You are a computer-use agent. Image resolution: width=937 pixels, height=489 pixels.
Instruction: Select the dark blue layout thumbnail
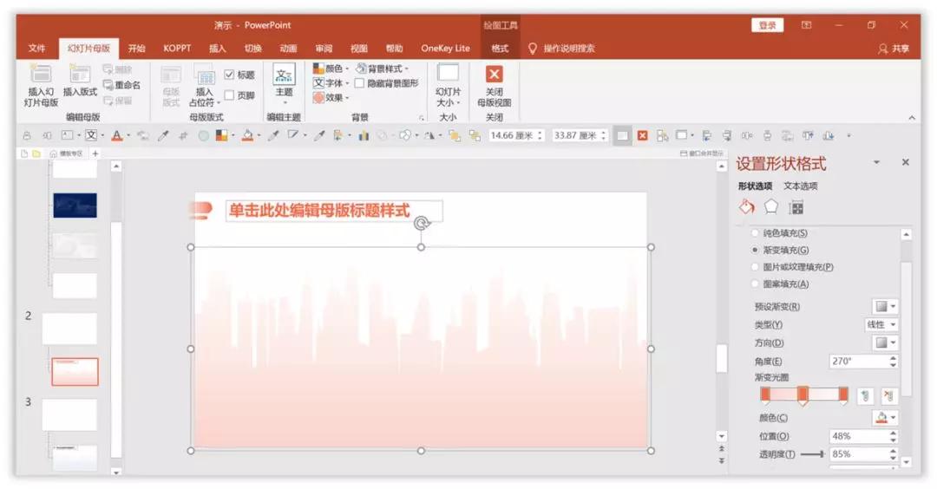[75, 205]
